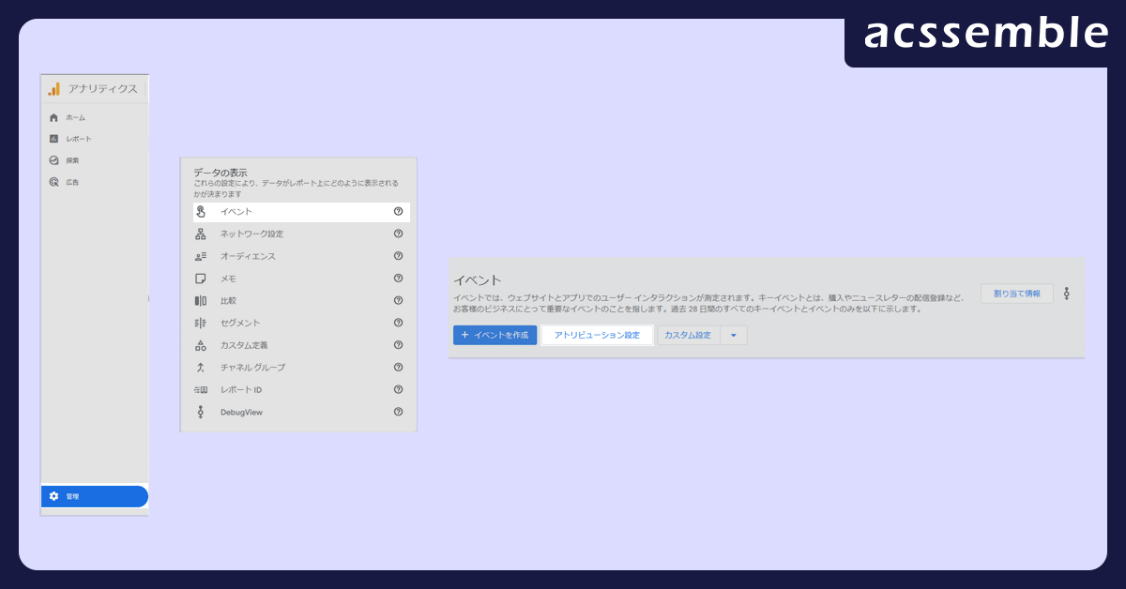
Task: Open 管理 admin settings
Action: (94, 496)
